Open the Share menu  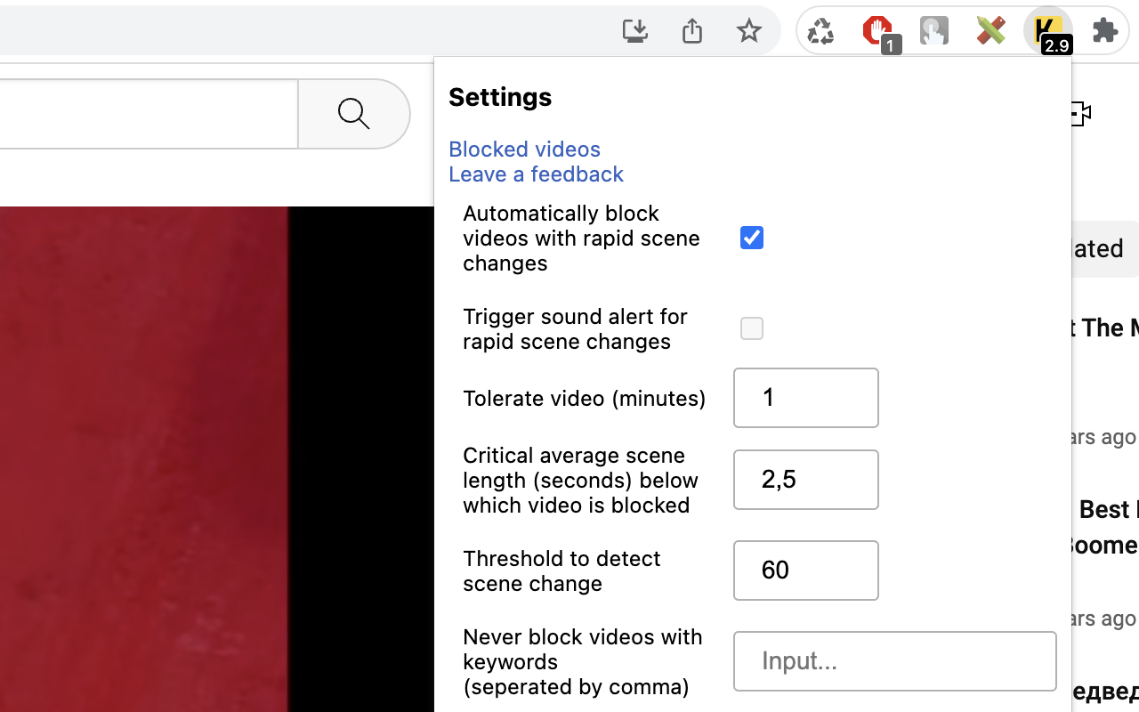[691, 29]
